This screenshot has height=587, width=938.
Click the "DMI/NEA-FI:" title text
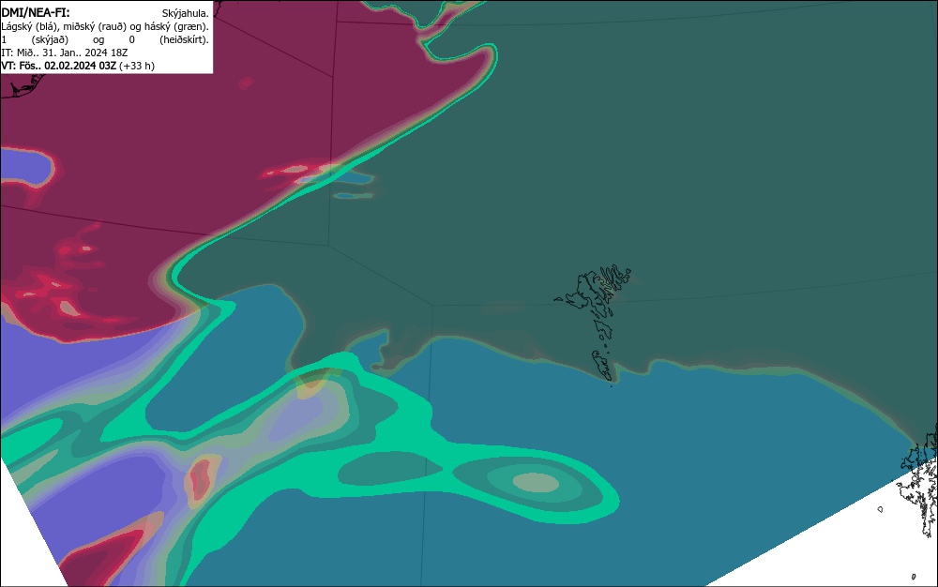point(36,13)
